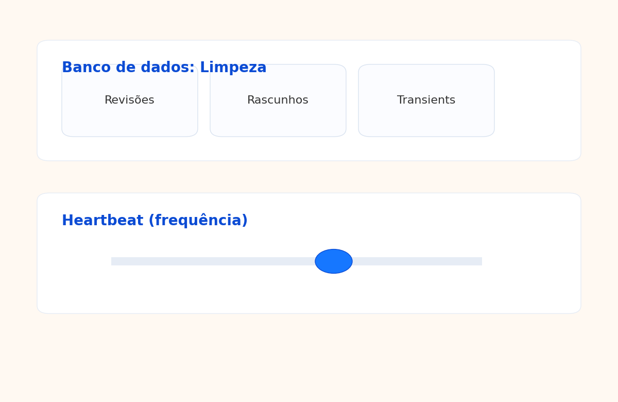Choose the Transients cleanup card
The height and width of the screenshot is (402, 618).
click(x=426, y=101)
